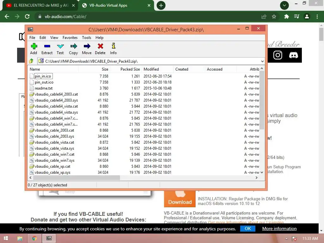Viewport: 324px width, 243px height.
Task: Open Chrome's three-dot menu
Action: 317,16
